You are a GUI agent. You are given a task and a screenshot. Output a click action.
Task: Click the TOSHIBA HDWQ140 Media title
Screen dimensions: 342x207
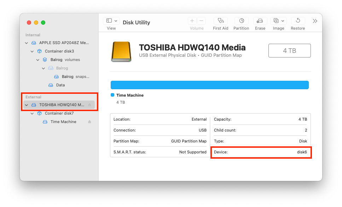192,47
